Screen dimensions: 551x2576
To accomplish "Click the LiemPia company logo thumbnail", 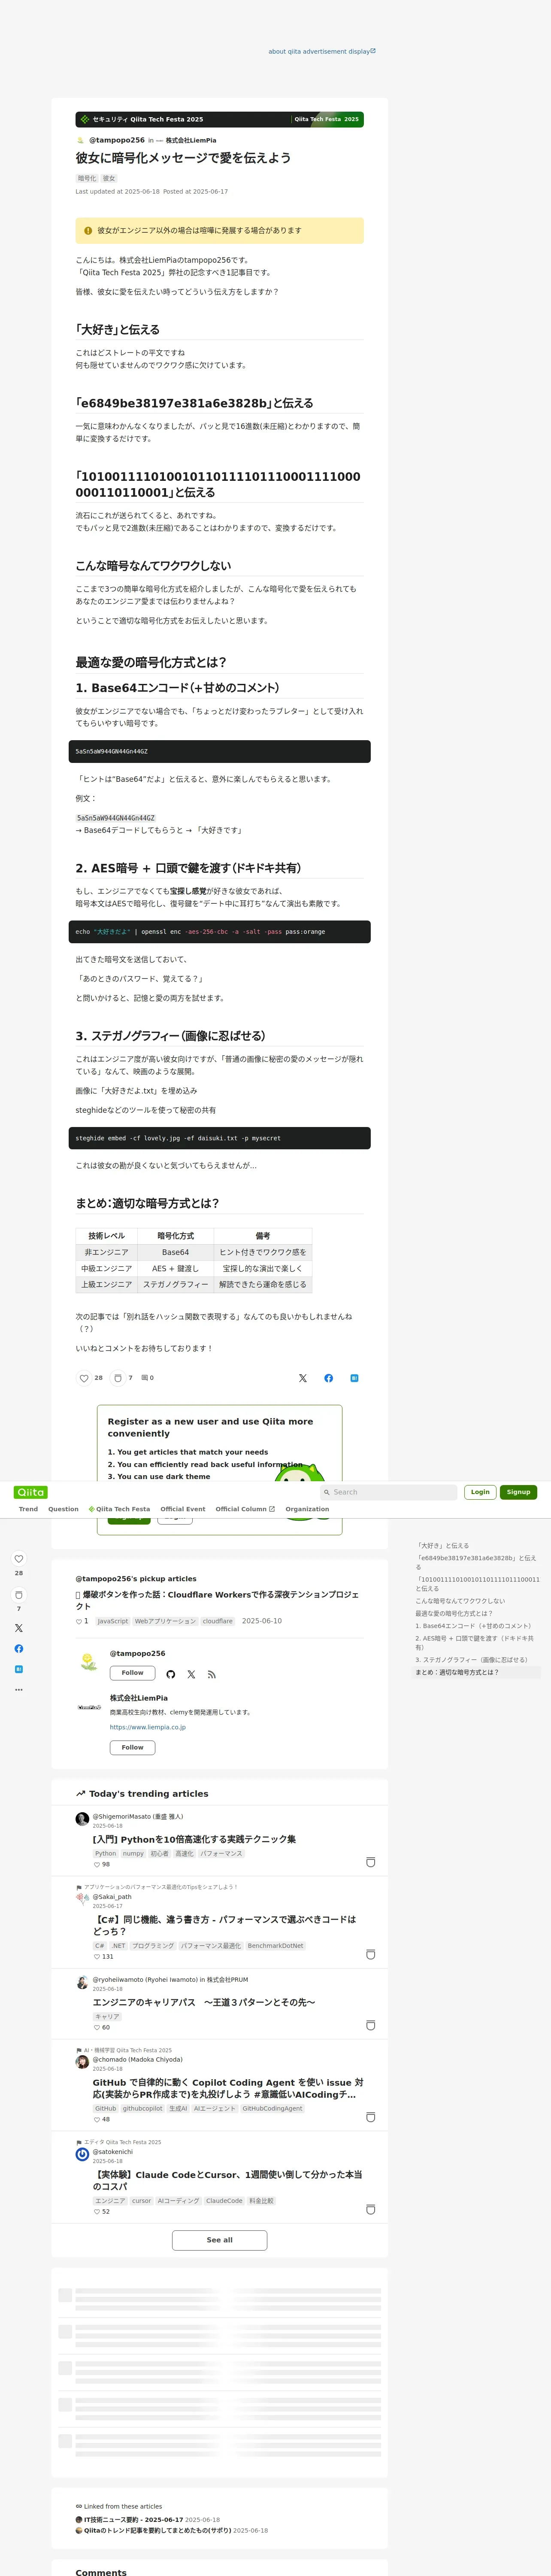I will [x=88, y=1708].
